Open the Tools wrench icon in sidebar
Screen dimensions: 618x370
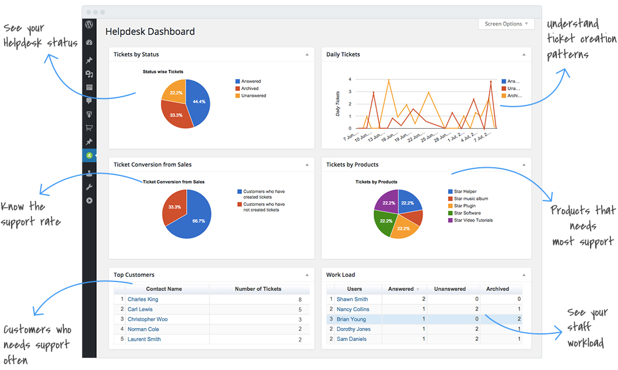[x=89, y=186]
